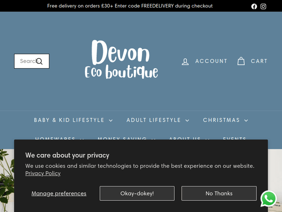Screen dimensions: 282x212
Task: Open the Facebook page icon
Action: (x=254, y=6)
